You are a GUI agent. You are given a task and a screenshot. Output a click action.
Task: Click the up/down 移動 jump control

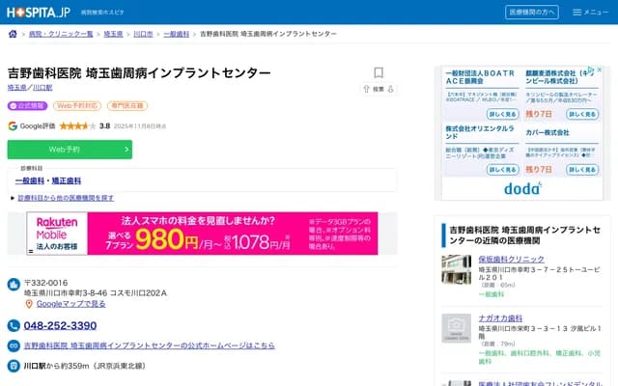[x=379, y=89]
